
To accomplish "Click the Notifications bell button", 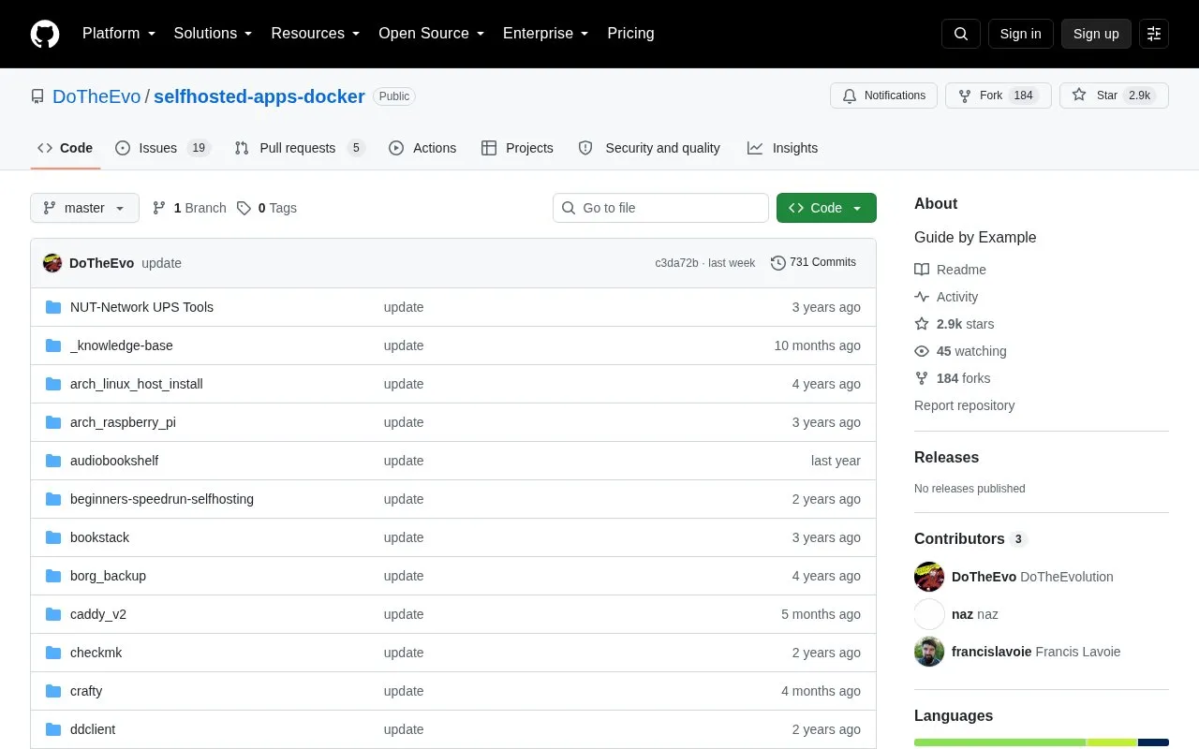I will [x=883, y=95].
